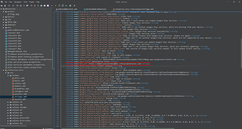The width and height of the screenshot is (242, 129).
Task: Click the editor horizontal scrollbar
Action: pyautogui.click(x=118, y=128)
